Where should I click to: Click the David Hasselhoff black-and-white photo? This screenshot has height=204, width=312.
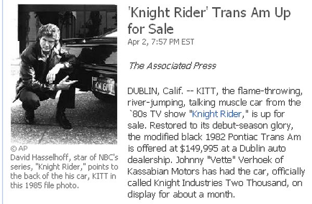tap(64, 74)
